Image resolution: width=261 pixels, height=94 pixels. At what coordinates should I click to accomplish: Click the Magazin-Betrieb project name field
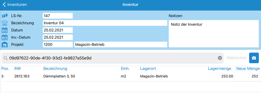121,45
